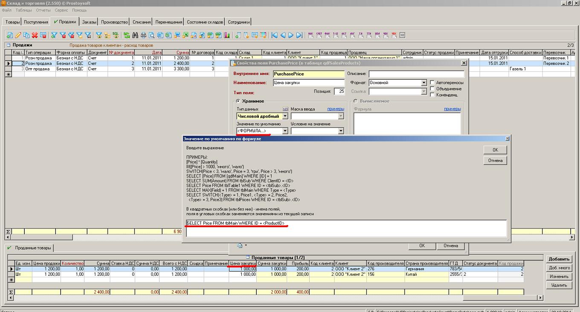Enable the Автопереносы checkbox
Image resolution: width=580 pixels, height=312 pixels.
coord(432,83)
